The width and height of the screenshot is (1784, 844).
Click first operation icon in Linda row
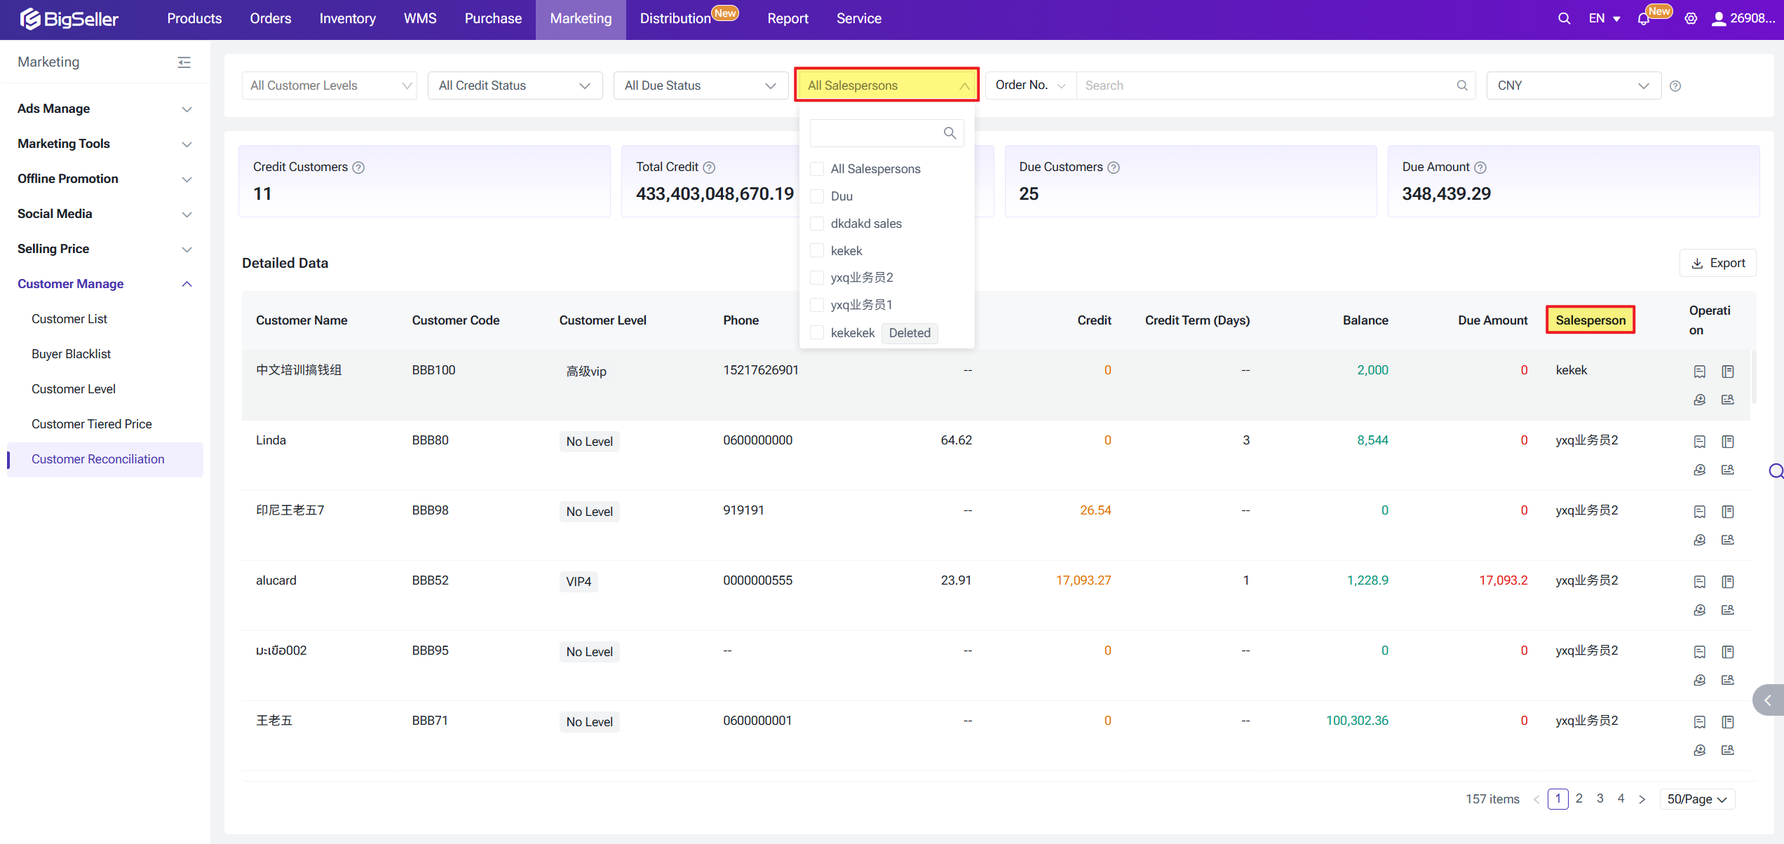point(1699,442)
